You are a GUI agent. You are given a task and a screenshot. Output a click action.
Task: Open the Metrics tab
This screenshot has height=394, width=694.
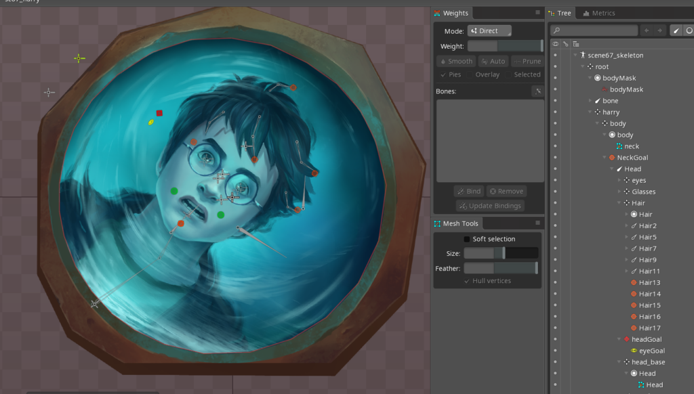[599, 13]
